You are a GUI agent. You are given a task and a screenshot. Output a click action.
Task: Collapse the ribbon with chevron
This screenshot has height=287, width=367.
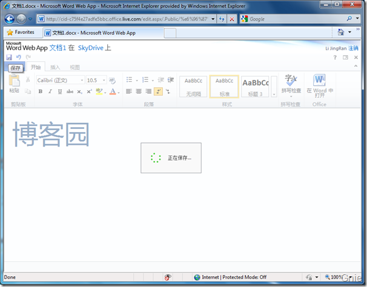[x=355, y=66]
